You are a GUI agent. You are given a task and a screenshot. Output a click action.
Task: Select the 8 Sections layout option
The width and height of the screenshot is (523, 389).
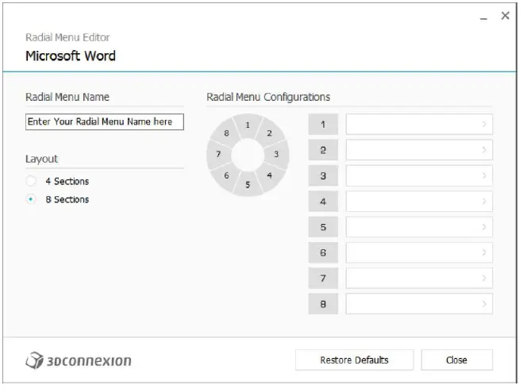(x=31, y=200)
